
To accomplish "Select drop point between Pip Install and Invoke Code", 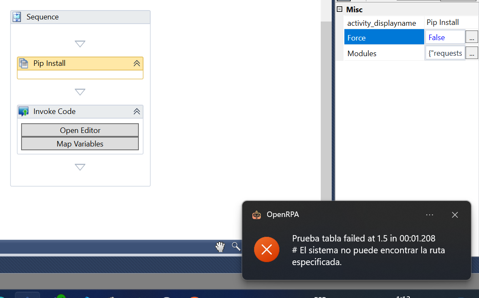I will (x=80, y=92).
